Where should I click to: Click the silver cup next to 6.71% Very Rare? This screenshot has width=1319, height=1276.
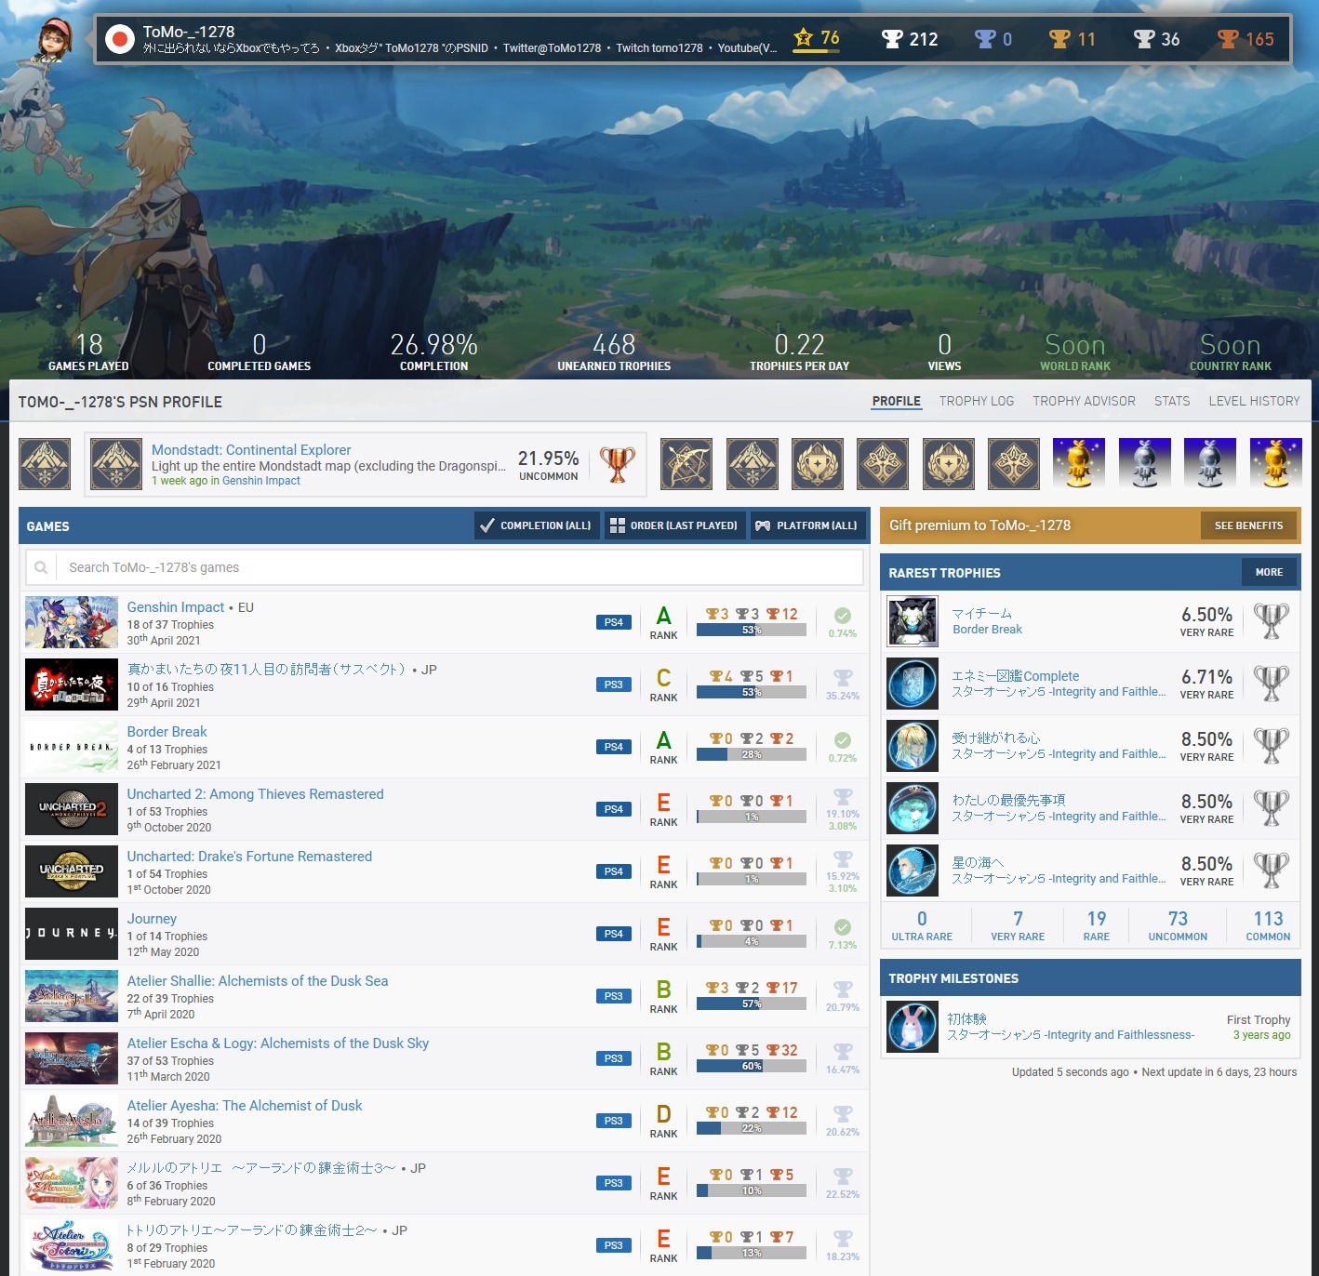[x=1271, y=684]
